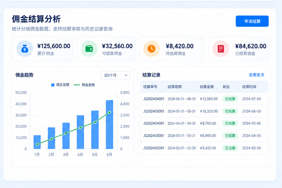Click the green wallet icon
This screenshot has height=188, width=282.
[89, 49]
